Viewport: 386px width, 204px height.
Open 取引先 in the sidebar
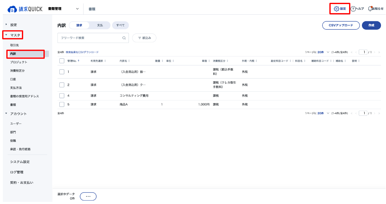point(14,45)
